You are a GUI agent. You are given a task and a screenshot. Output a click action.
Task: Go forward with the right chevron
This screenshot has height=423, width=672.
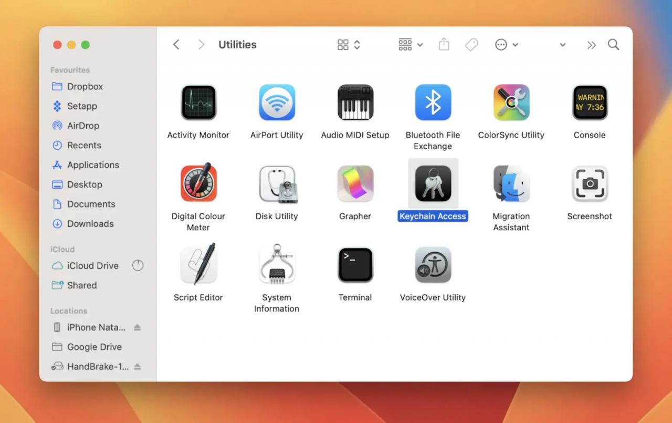(201, 45)
